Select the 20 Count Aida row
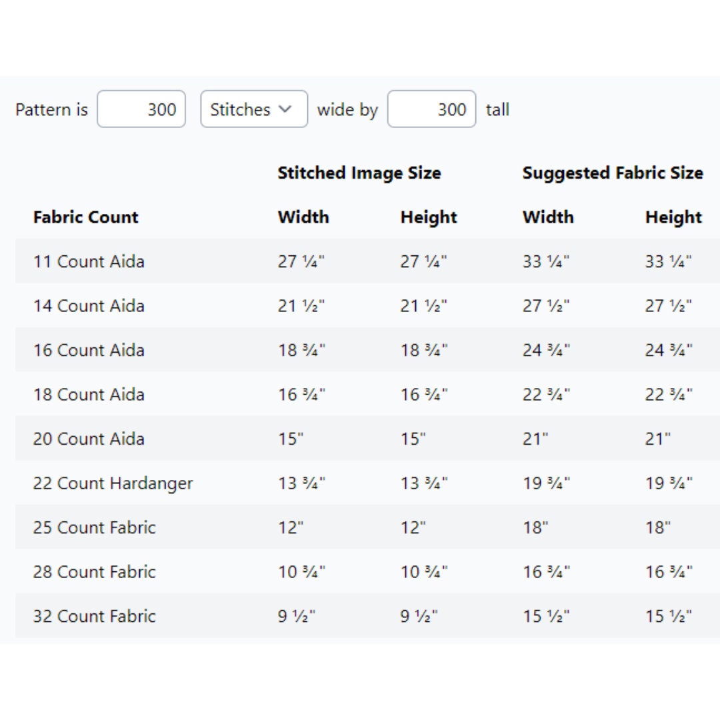Screen dimensions: 720x720 point(367,439)
